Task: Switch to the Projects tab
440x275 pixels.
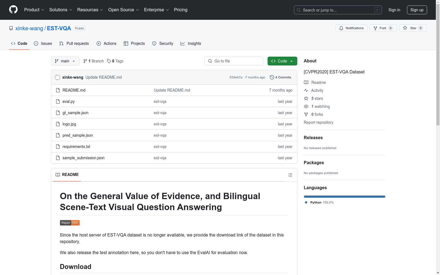Action: click(x=134, y=43)
